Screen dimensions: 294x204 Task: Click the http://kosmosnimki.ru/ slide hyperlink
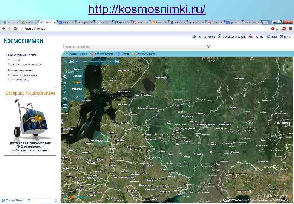tap(147, 9)
